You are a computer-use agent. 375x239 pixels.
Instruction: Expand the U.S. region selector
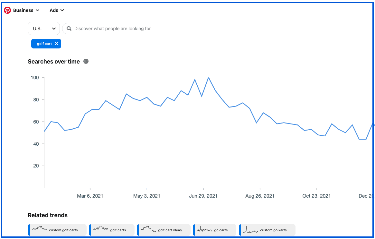44,29
